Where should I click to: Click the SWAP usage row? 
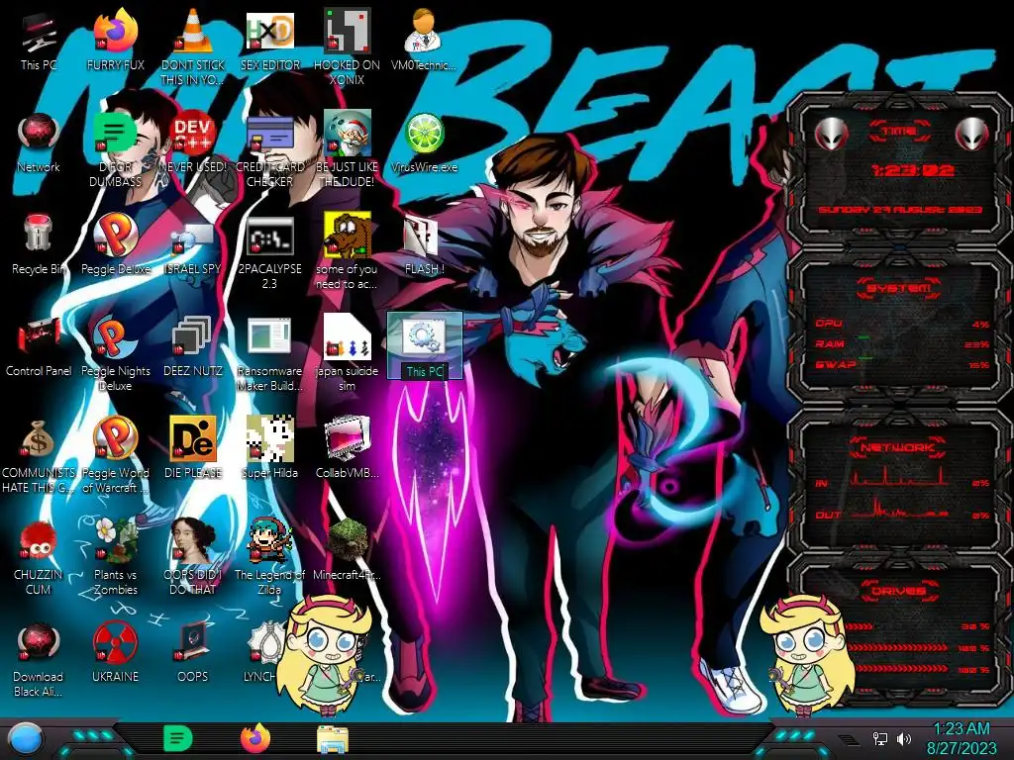[x=902, y=364]
